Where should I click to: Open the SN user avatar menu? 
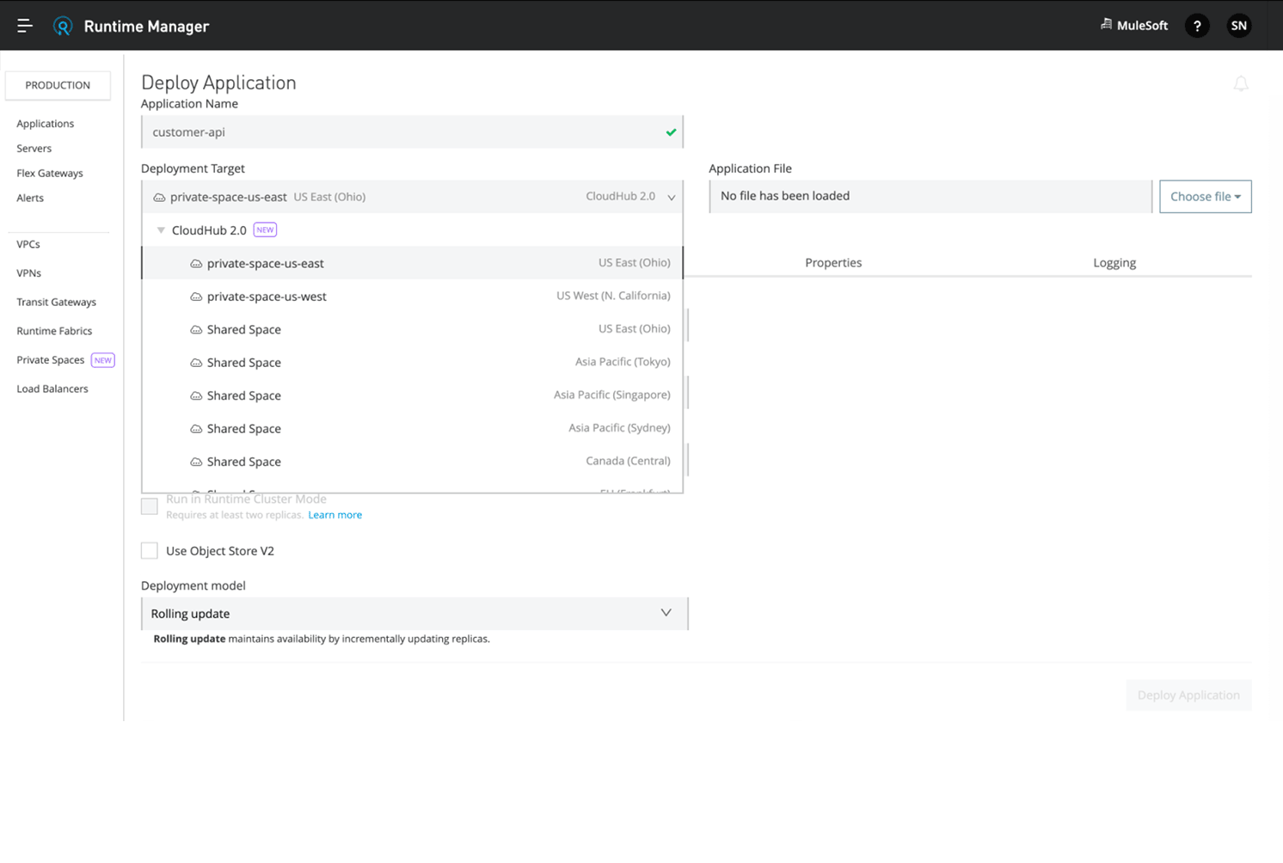click(1239, 26)
